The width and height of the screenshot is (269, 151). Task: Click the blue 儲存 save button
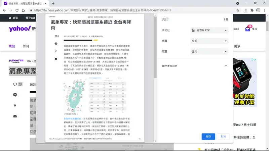[x=208, y=137]
